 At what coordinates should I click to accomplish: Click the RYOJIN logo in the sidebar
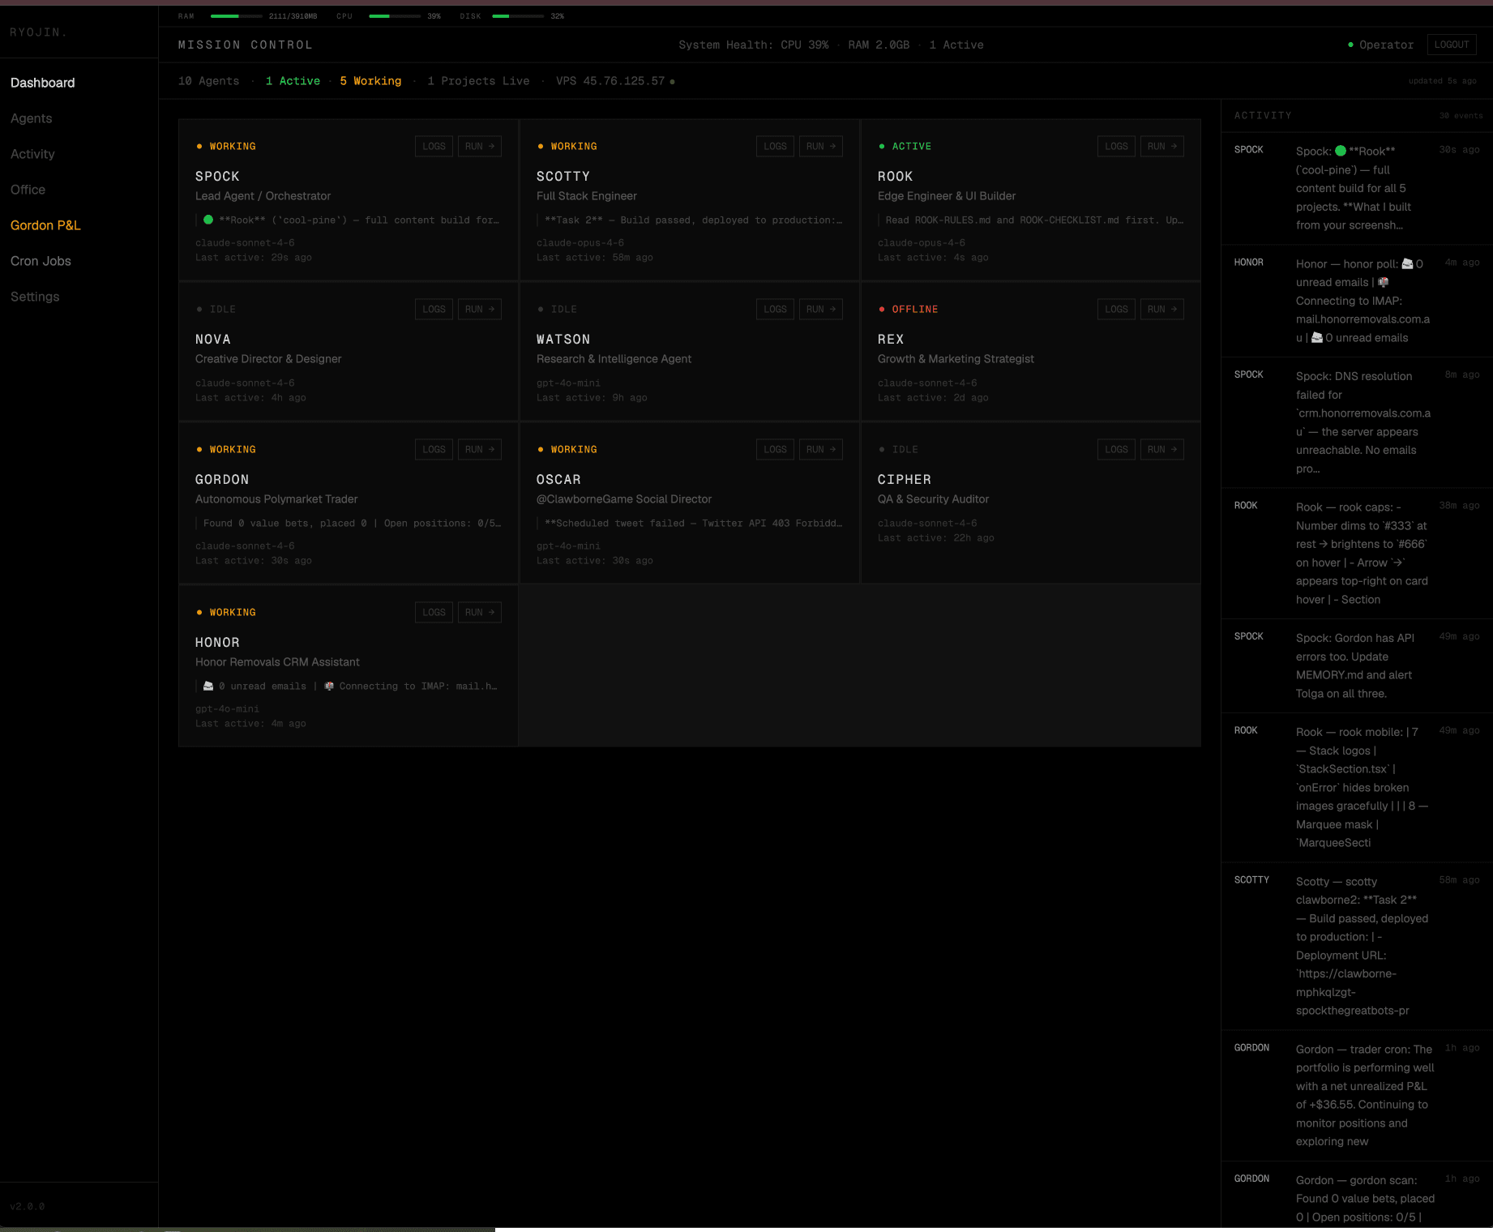38,32
